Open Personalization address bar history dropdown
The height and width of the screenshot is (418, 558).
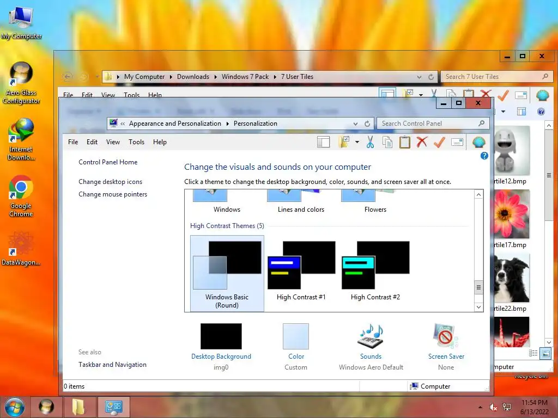coord(355,124)
